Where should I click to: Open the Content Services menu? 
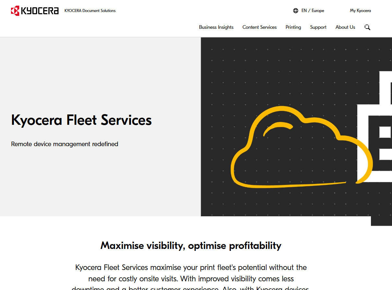[x=259, y=27]
